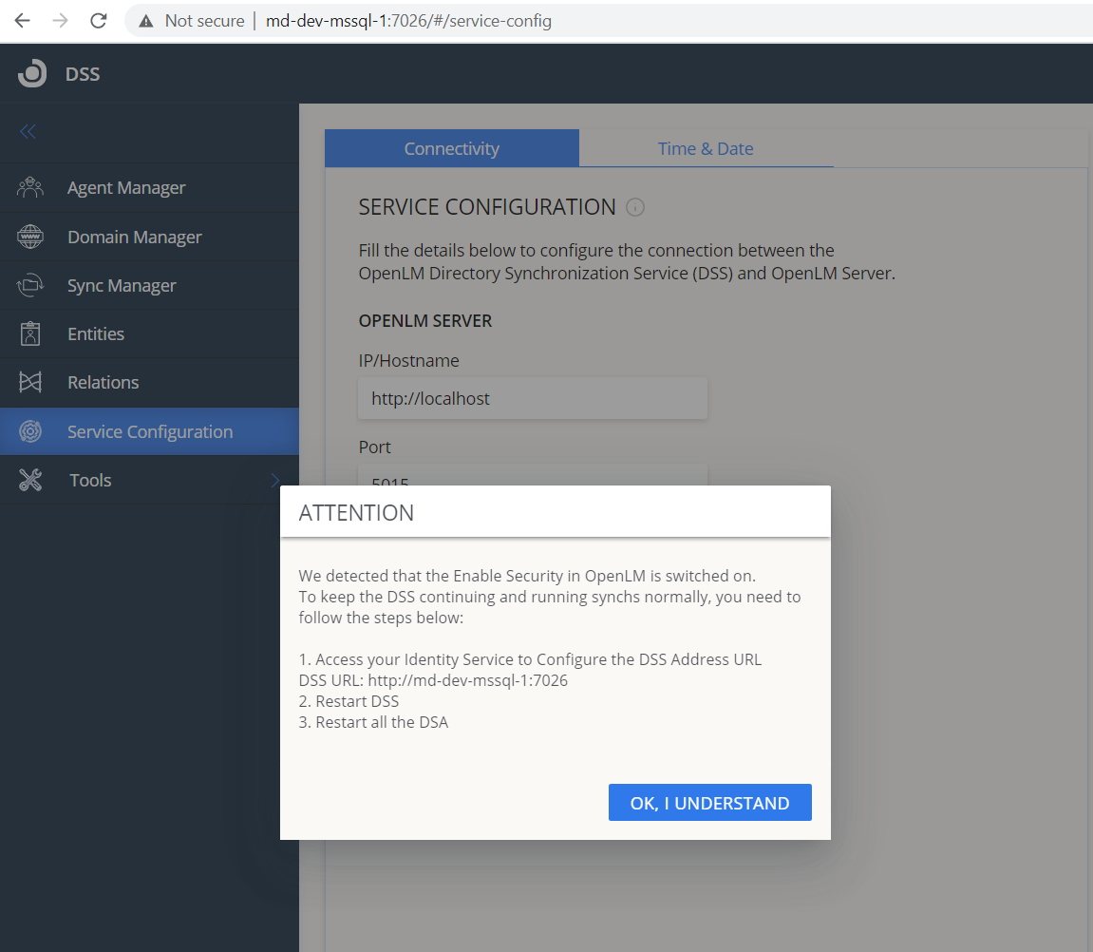Click the Service Configuration gear icon
The height and width of the screenshot is (952, 1093).
coord(30,432)
